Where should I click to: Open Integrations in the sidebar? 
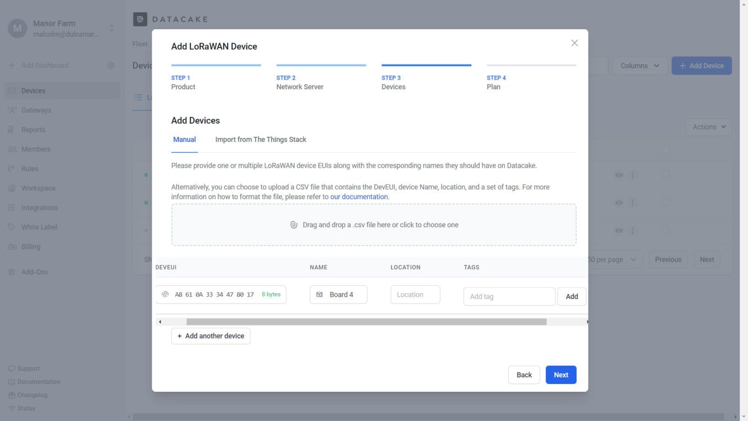39,208
